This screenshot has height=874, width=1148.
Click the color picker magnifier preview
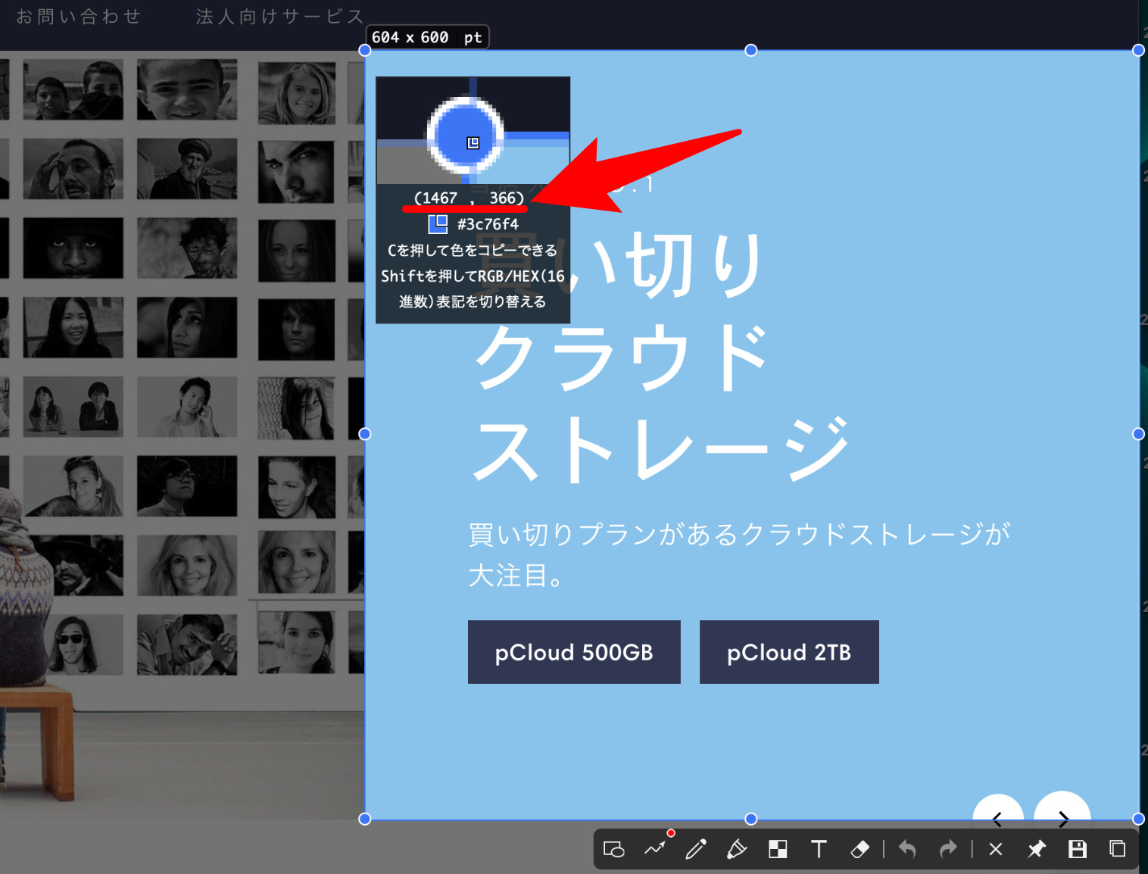473,130
